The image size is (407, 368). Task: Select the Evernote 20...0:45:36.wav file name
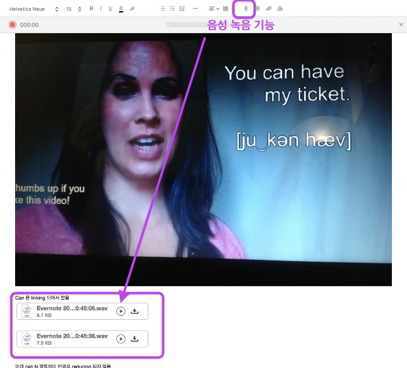tap(72, 336)
